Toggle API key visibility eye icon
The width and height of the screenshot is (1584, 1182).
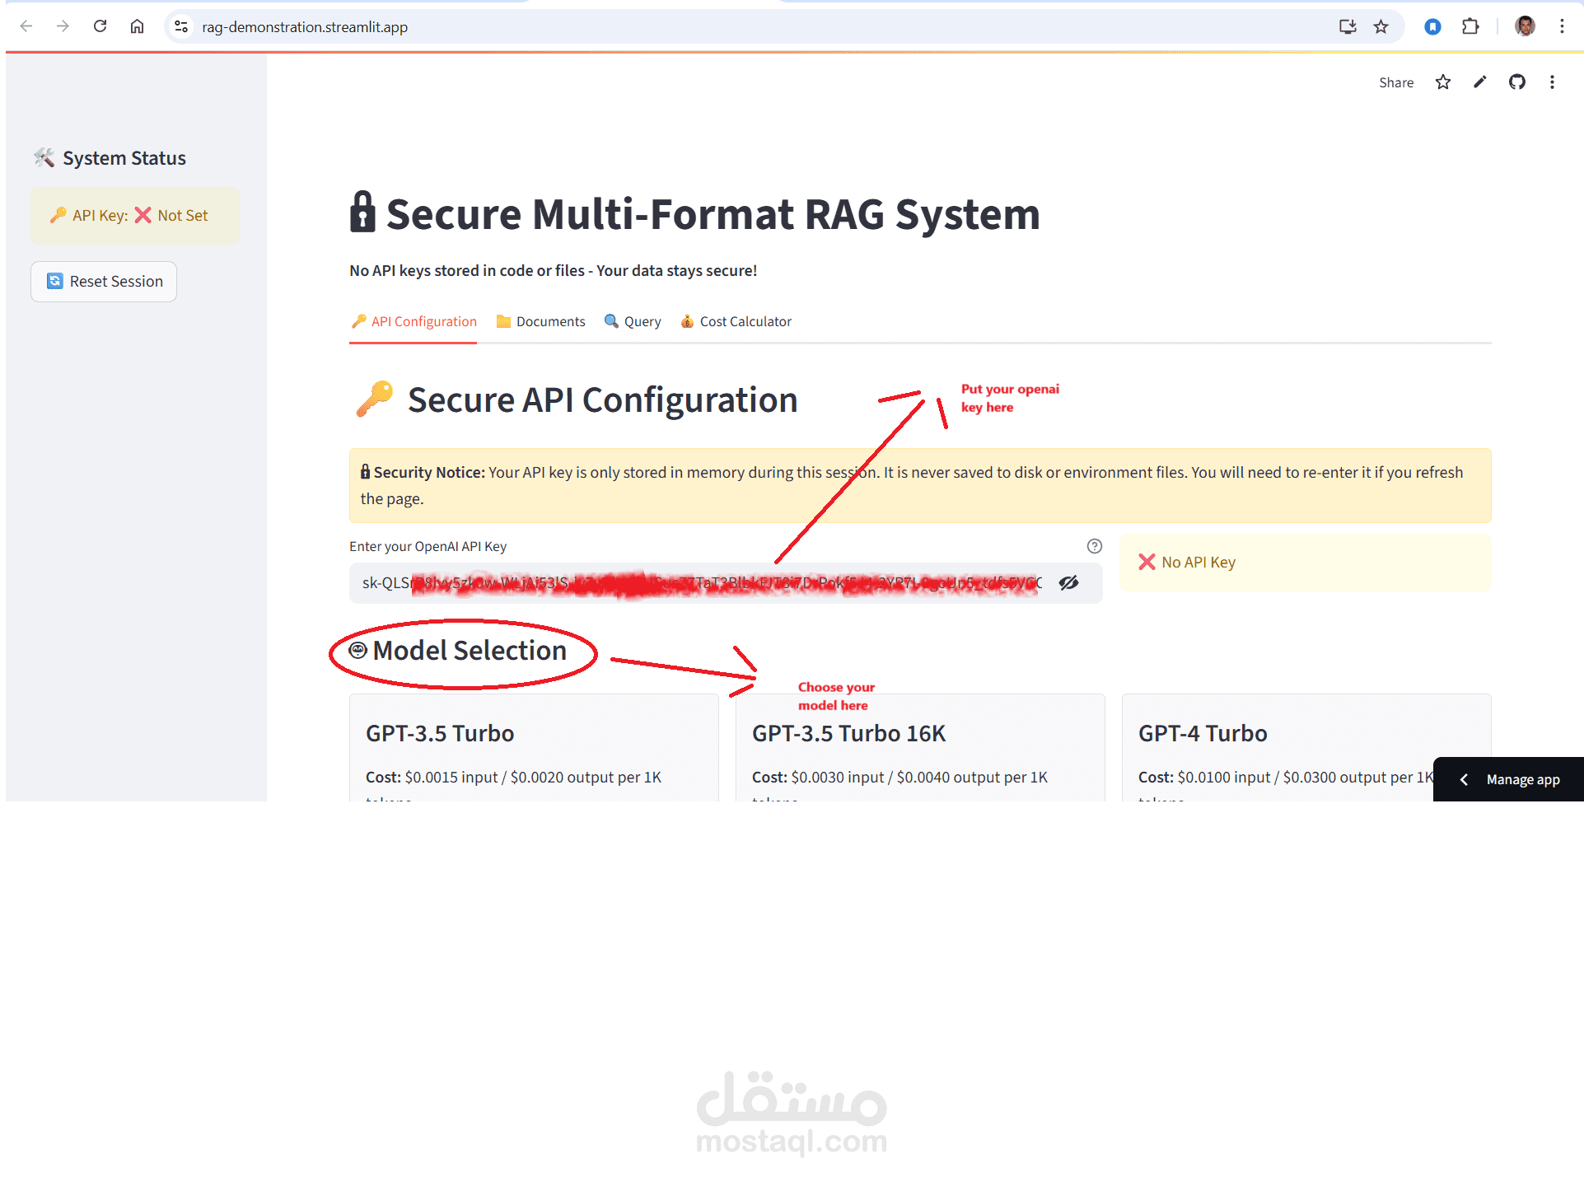[x=1069, y=583]
